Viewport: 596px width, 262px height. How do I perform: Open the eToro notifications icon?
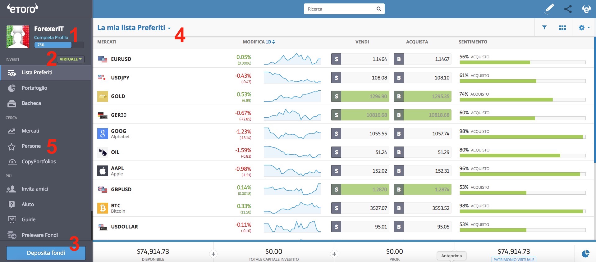pos(586,9)
